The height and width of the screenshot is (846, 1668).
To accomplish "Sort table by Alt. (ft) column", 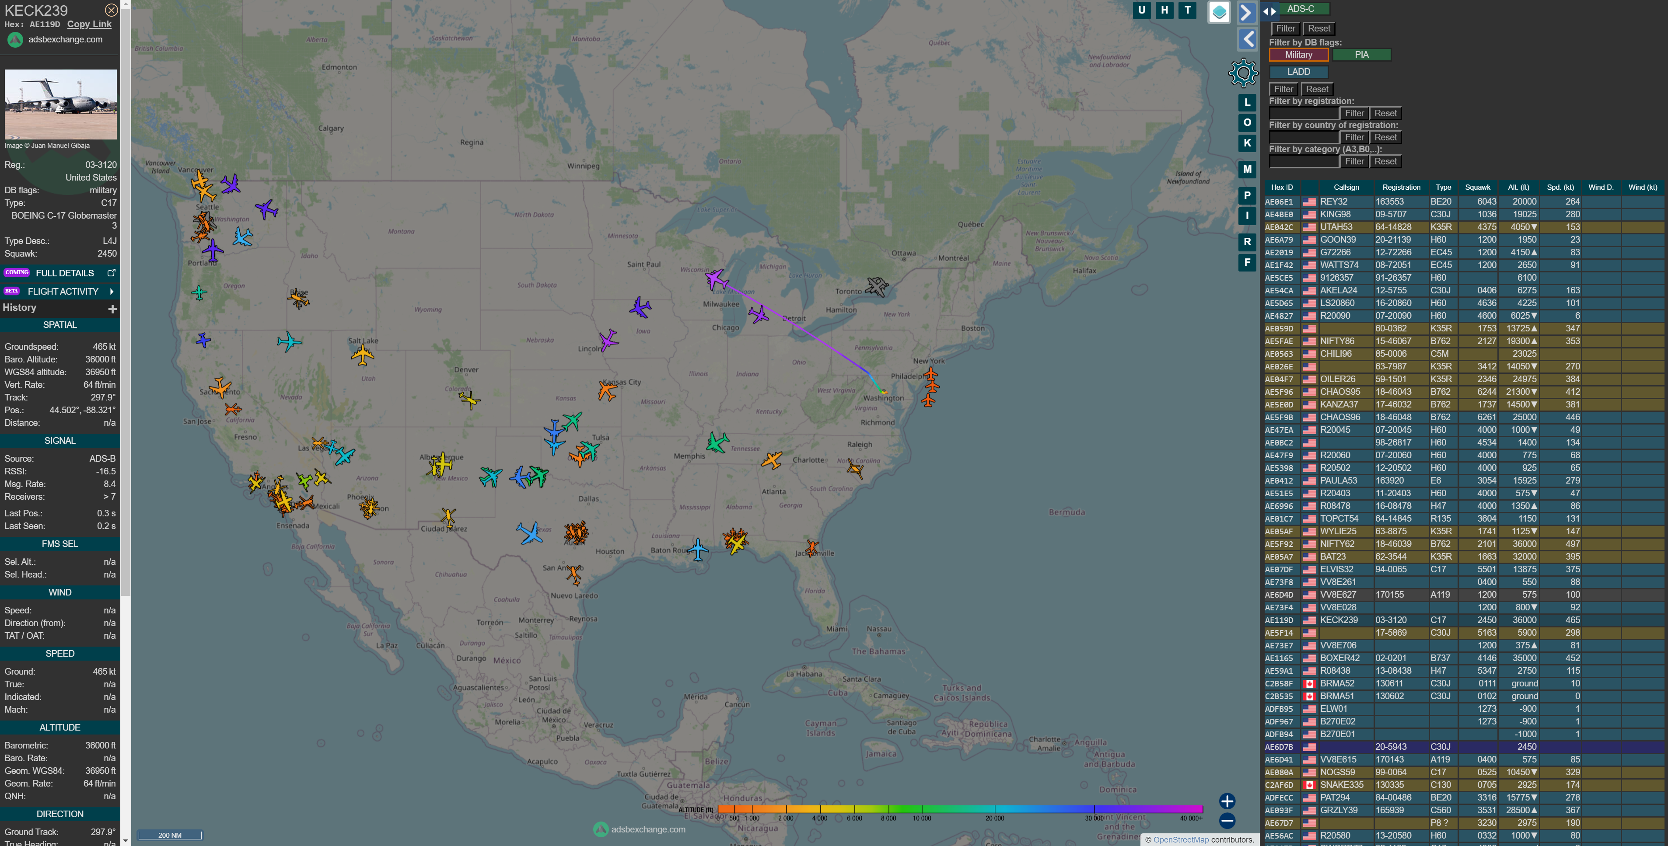I will tap(1518, 188).
